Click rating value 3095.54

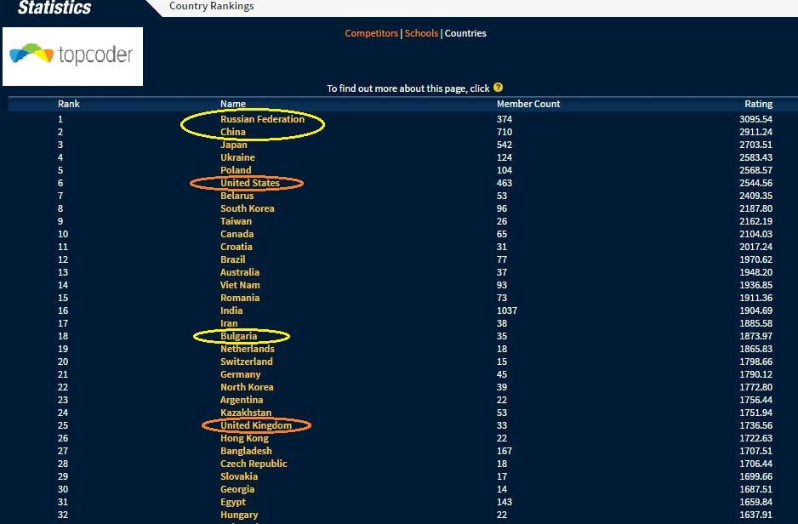tap(755, 119)
